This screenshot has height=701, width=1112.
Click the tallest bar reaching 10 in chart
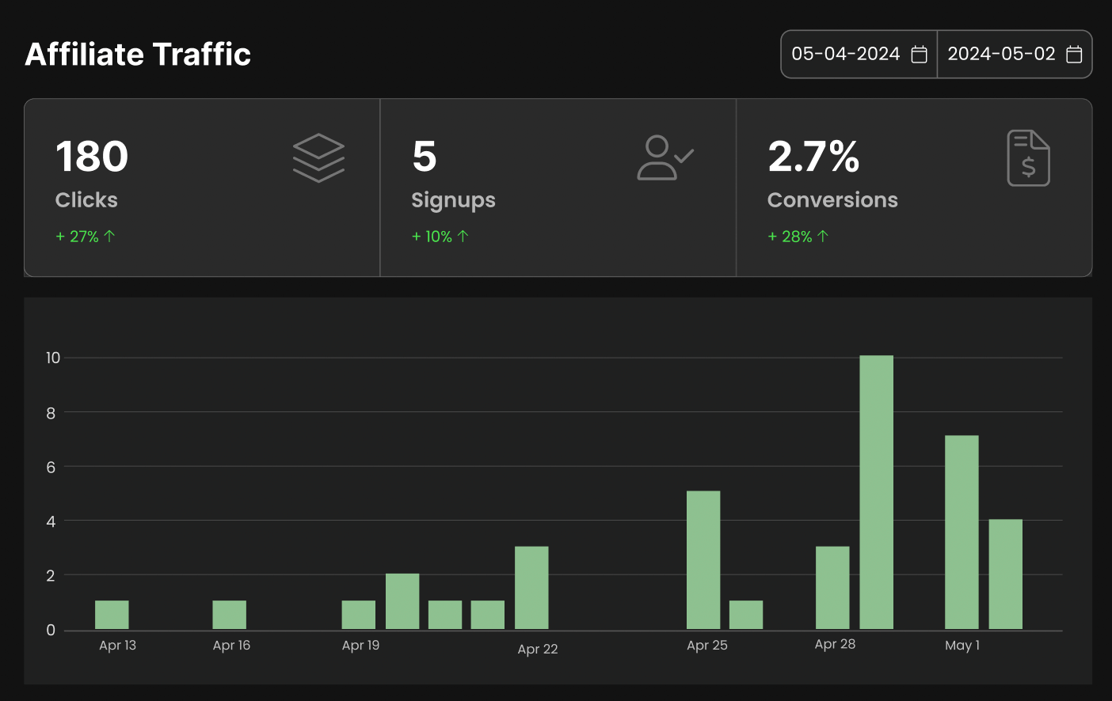(876, 492)
